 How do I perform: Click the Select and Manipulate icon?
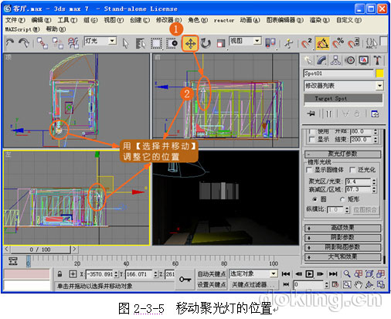click(289, 43)
